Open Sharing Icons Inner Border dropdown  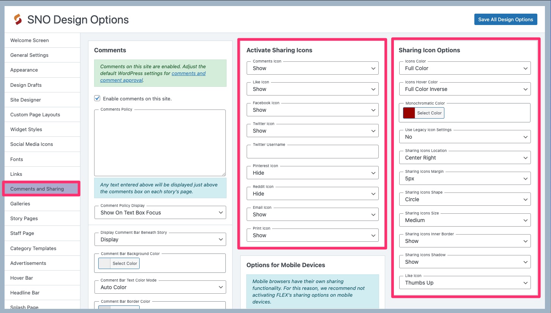465,241
